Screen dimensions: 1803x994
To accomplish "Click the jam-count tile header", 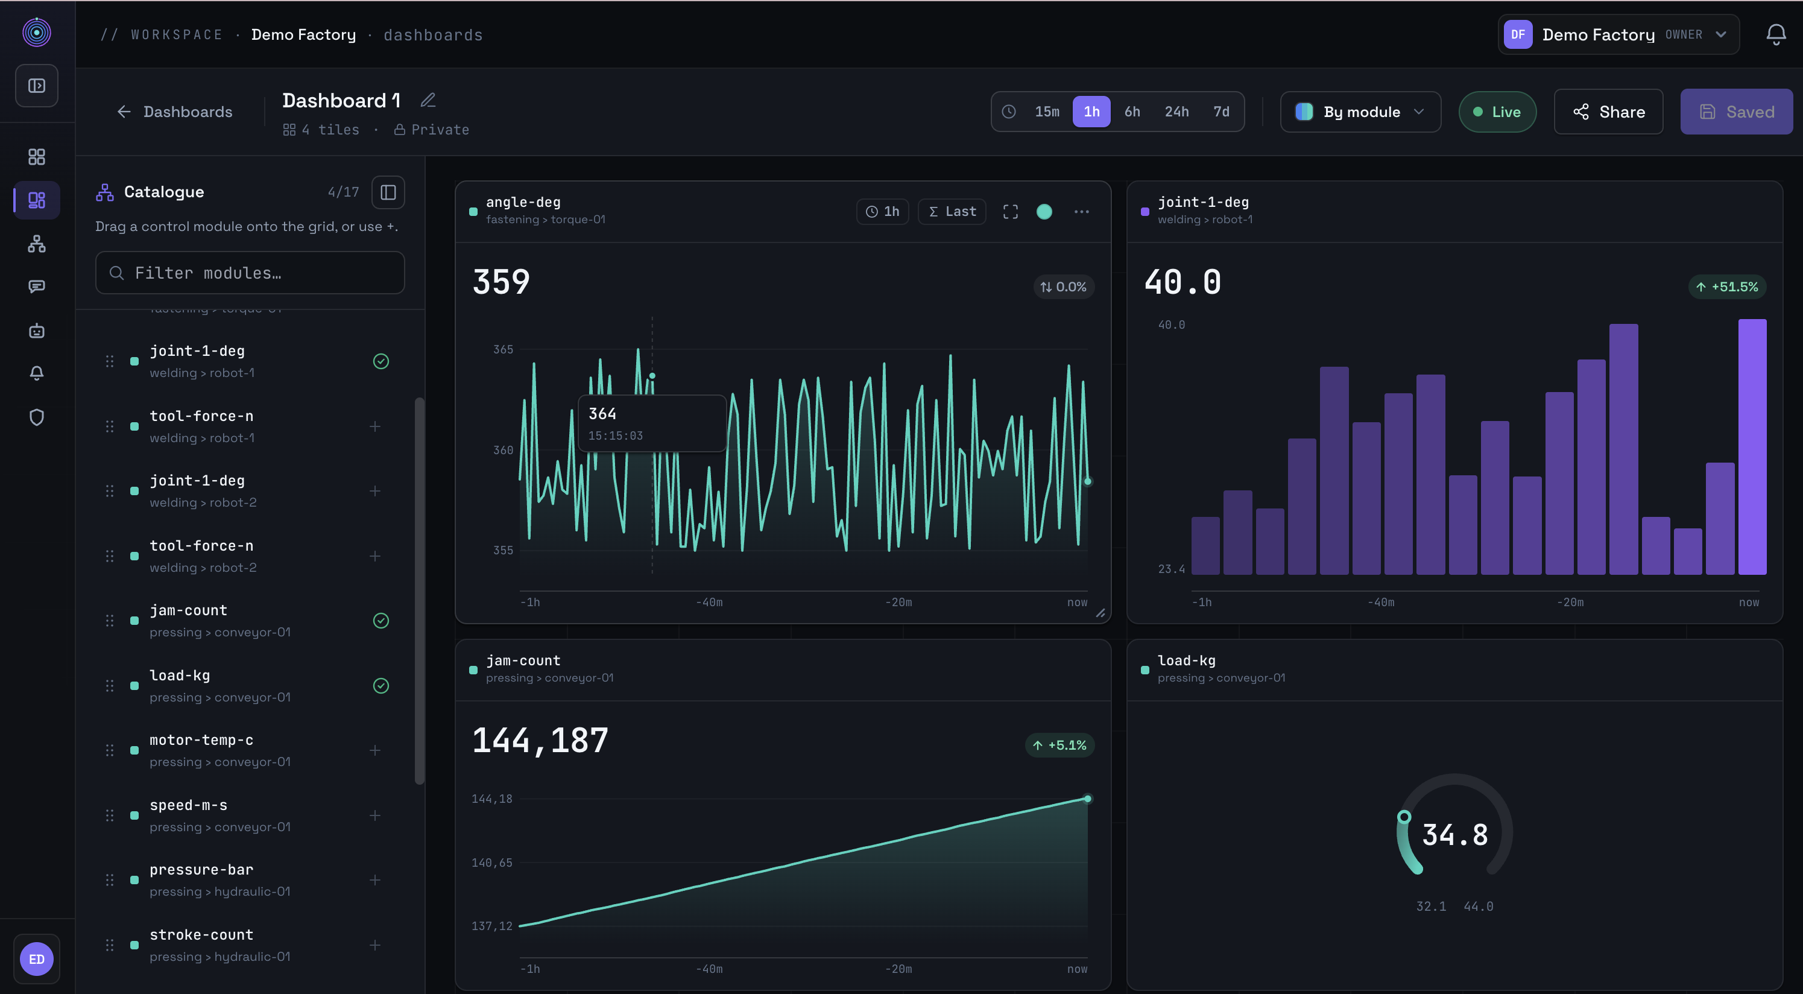I will point(783,670).
